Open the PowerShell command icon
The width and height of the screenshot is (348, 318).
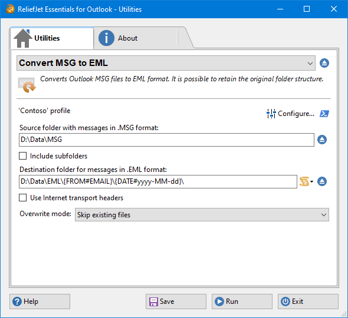[x=324, y=114]
